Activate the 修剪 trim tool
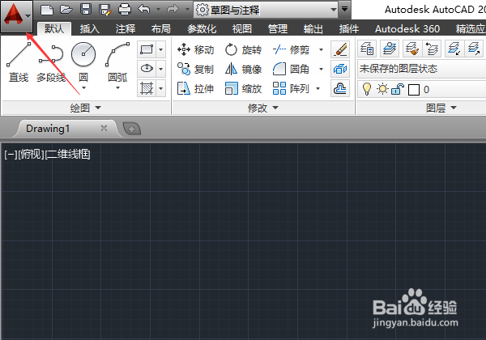 (x=292, y=49)
